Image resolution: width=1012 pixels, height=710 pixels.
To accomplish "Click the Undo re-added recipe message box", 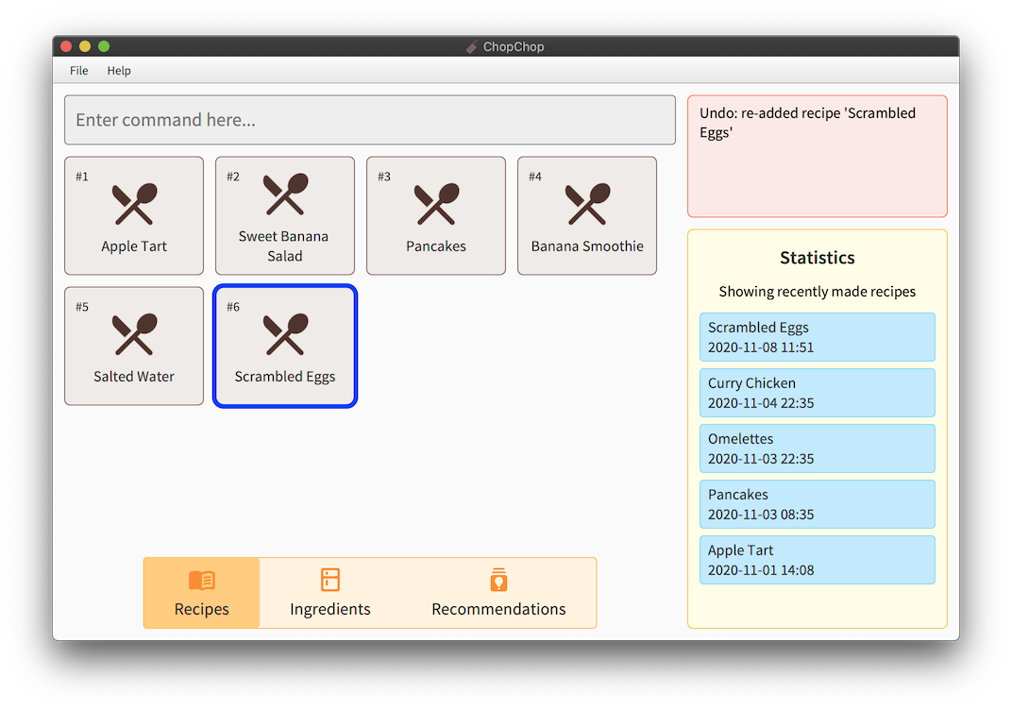I will point(818,156).
